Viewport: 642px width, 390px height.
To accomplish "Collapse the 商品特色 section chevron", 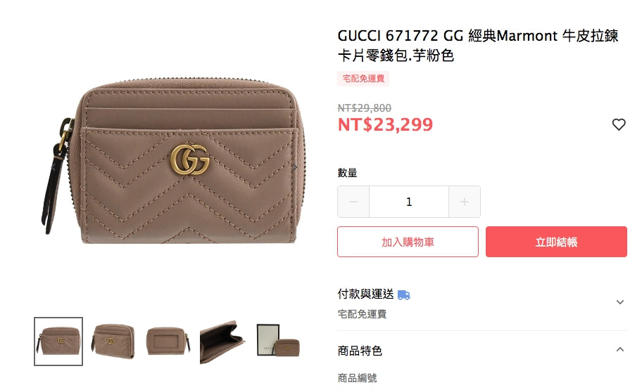I will [620, 349].
